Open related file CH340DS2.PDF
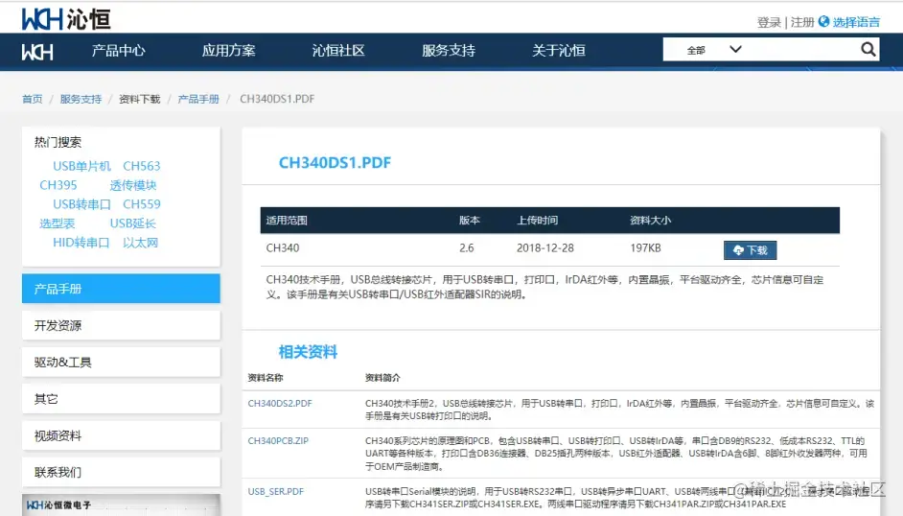903x516 pixels. tap(280, 403)
